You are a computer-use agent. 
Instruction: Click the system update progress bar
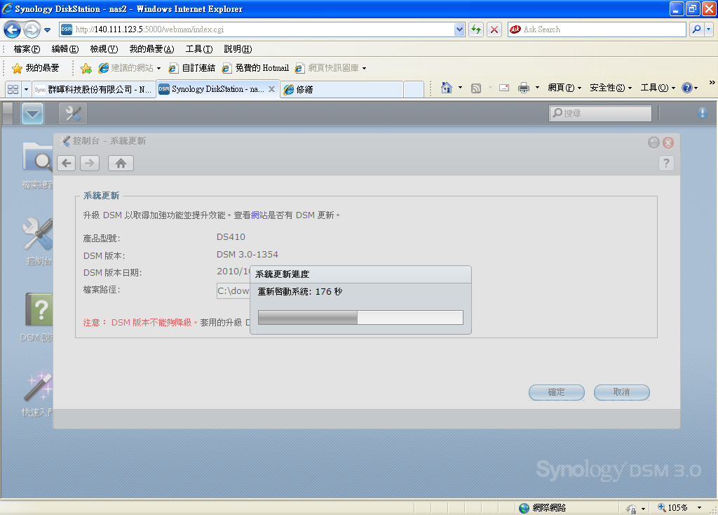(360, 318)
